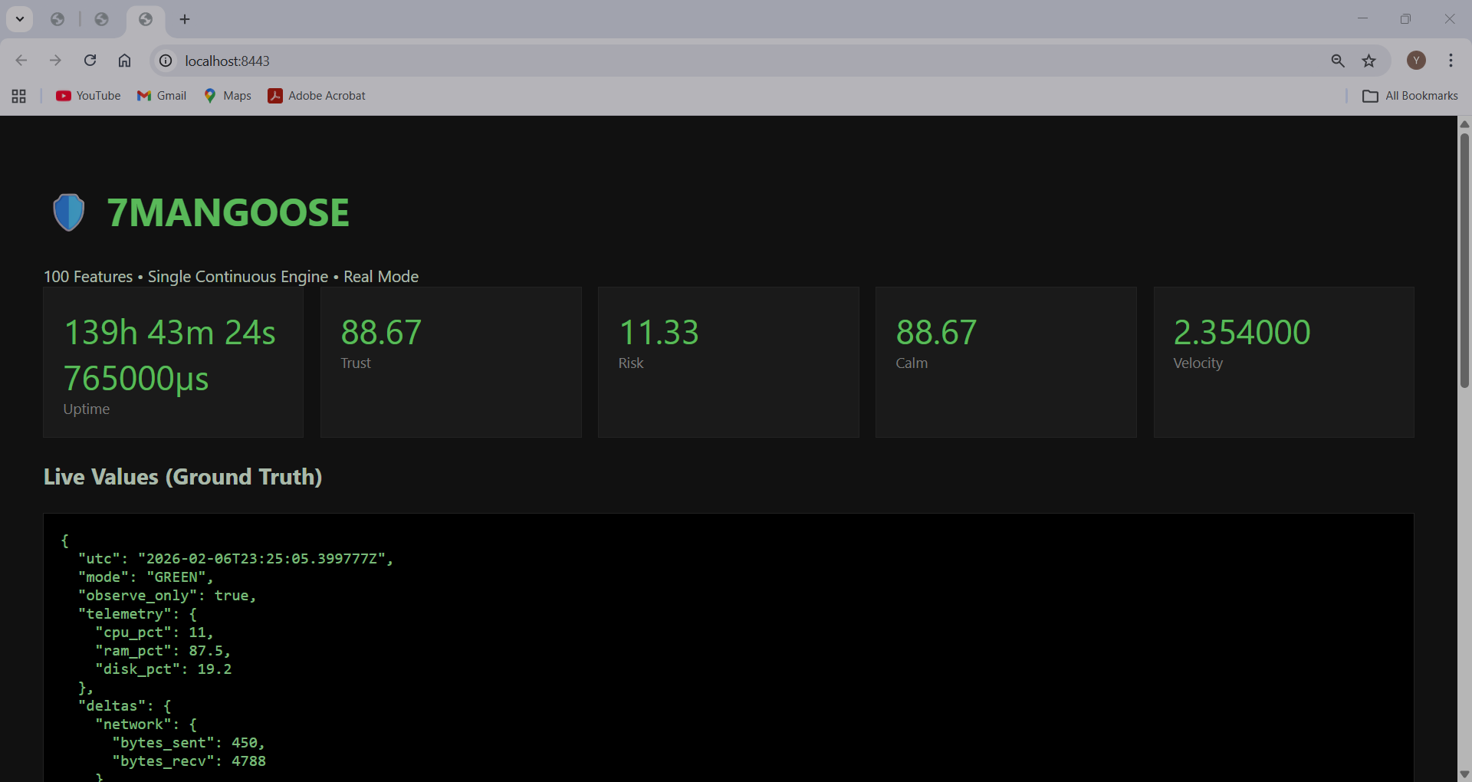Click the page's vertical scrollbar thumb
The image size is (1472, 782).
pyautogui.click(x=1464, y=261)
